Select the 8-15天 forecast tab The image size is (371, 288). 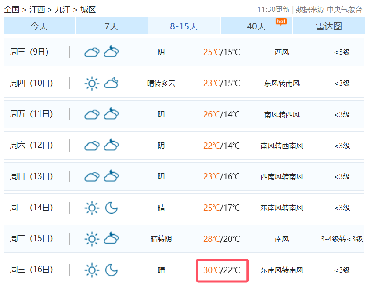pyautogui.click(x=184, y=26)
